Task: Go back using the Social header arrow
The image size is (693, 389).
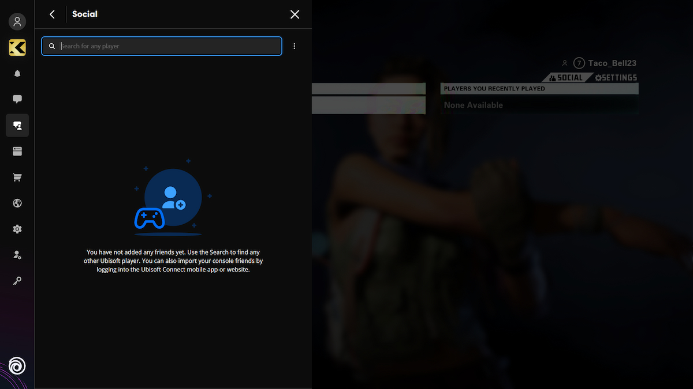Action: coord(52,14)
